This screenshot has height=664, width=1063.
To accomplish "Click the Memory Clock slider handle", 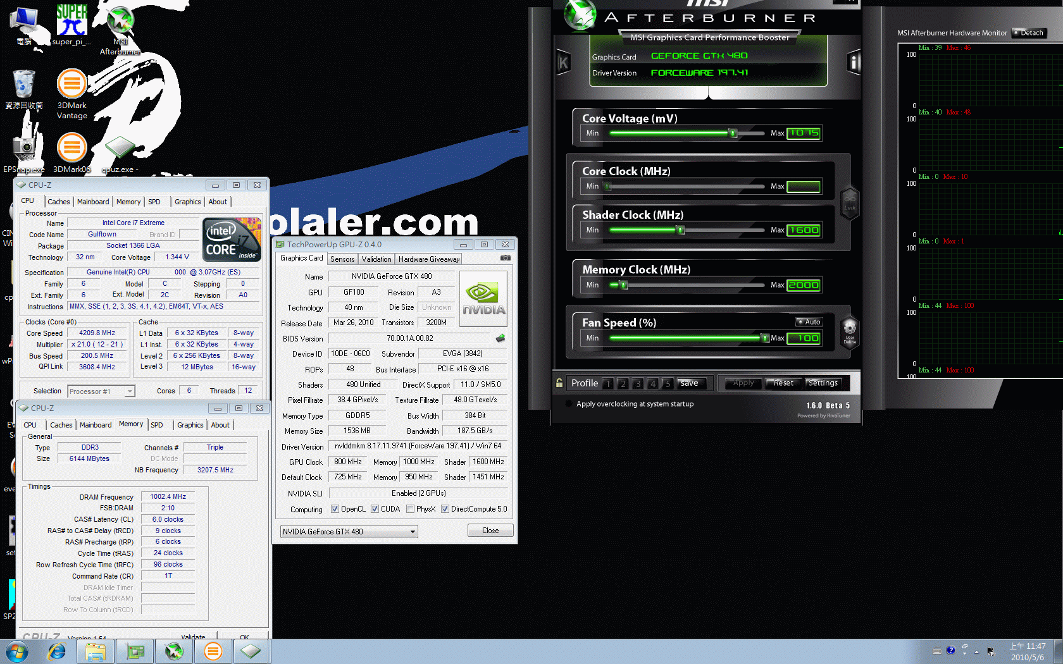I will click(624, 285).
